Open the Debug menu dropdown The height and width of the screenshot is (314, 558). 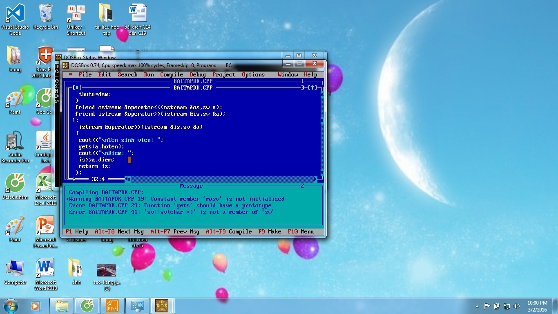pos(198,75)
